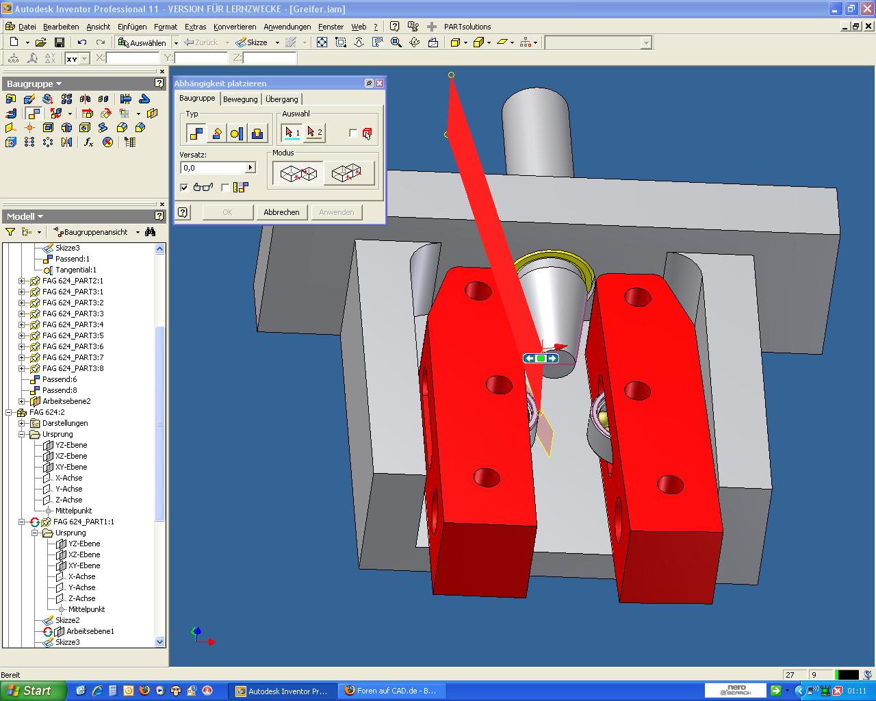The height and width of the screenshot is (701, 876).
Task: Open the XY coordinate plane dropdown
Action: (85, 59)
